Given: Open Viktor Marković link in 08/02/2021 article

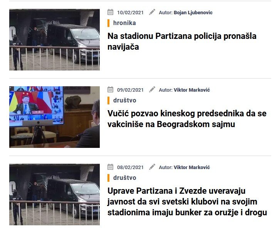Looking at the screenshot, I should pos(192,168).
